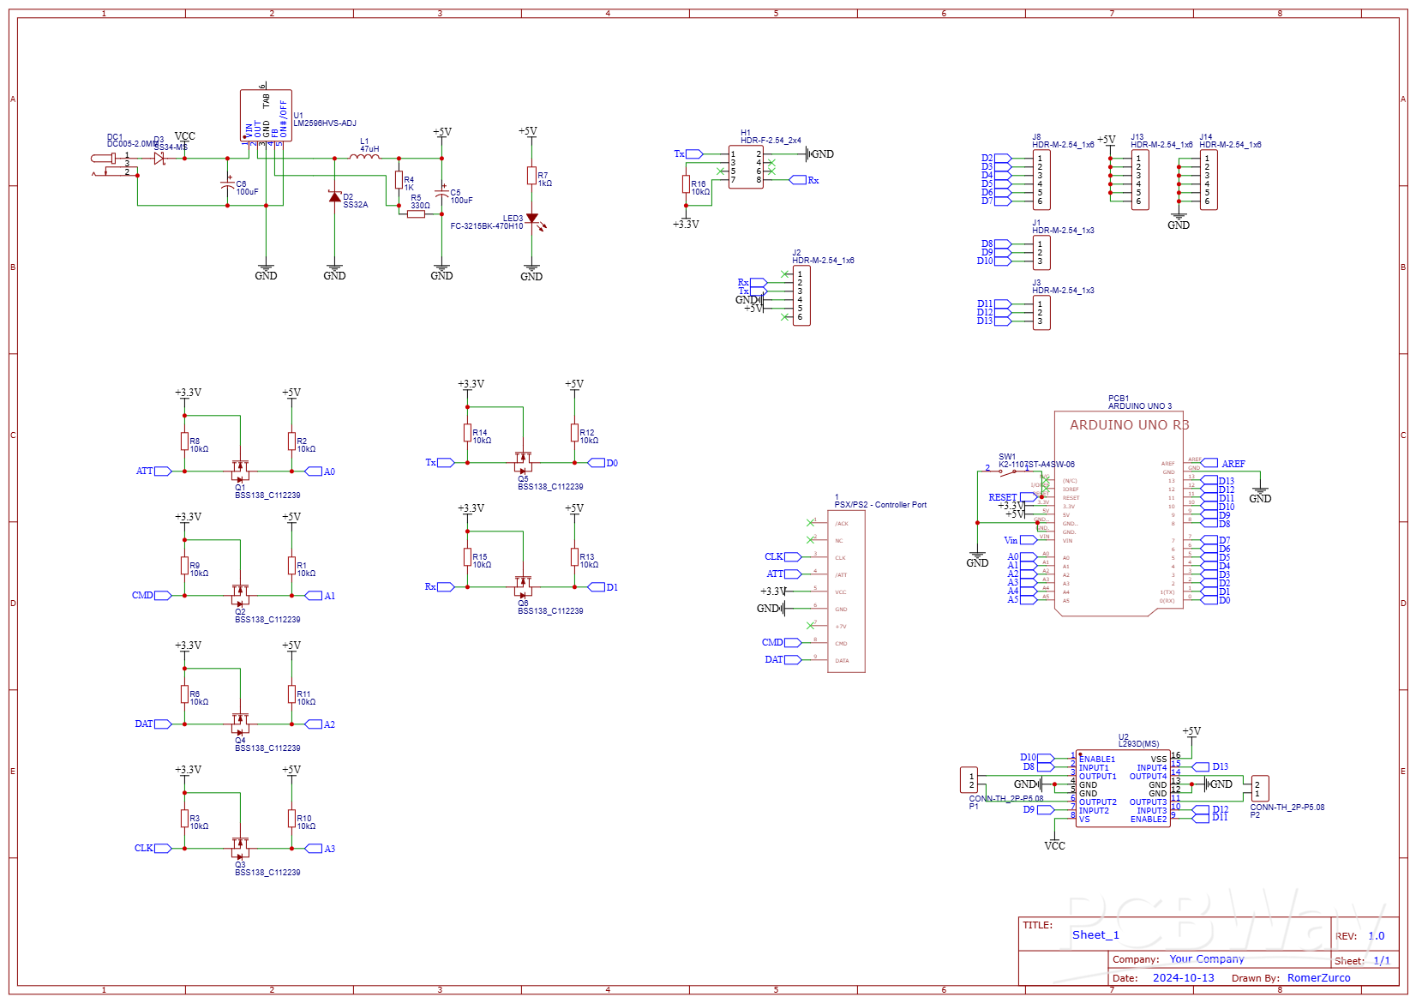This screenshot has width=1416, height=1003.
Task: Select resistor R8 10kΩ
Action: click(184, 441)
